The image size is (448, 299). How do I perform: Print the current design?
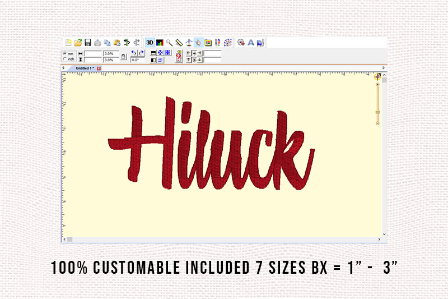click(x=97, y=43)
